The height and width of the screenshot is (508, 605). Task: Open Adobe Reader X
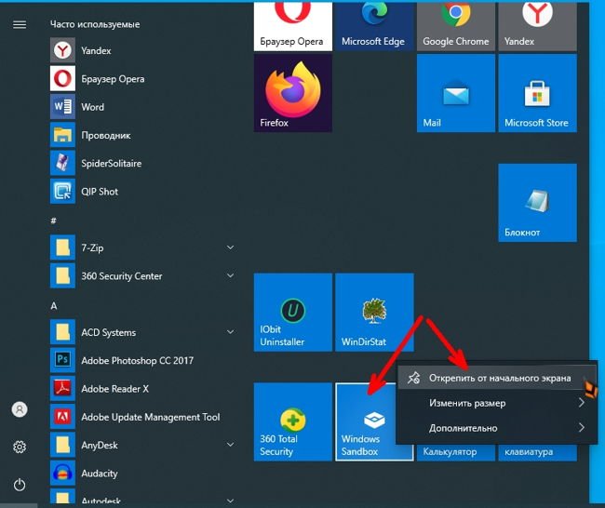[x=142, y=388]
